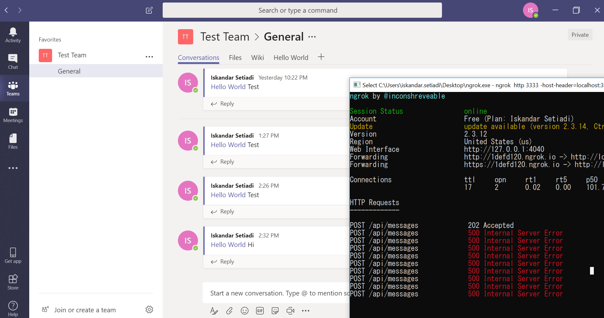Reply to the Yesterday 10:22 PM message
The width and height of the screenshot is (604, 318).
223,104
